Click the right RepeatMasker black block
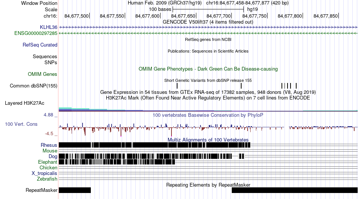The height and width of the screenshot is (199, 358). [x=295, y=190]
